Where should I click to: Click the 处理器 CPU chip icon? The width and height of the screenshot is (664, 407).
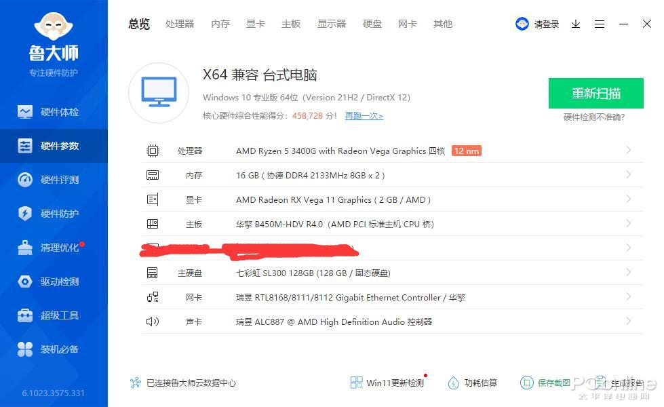tap(153, 151)
